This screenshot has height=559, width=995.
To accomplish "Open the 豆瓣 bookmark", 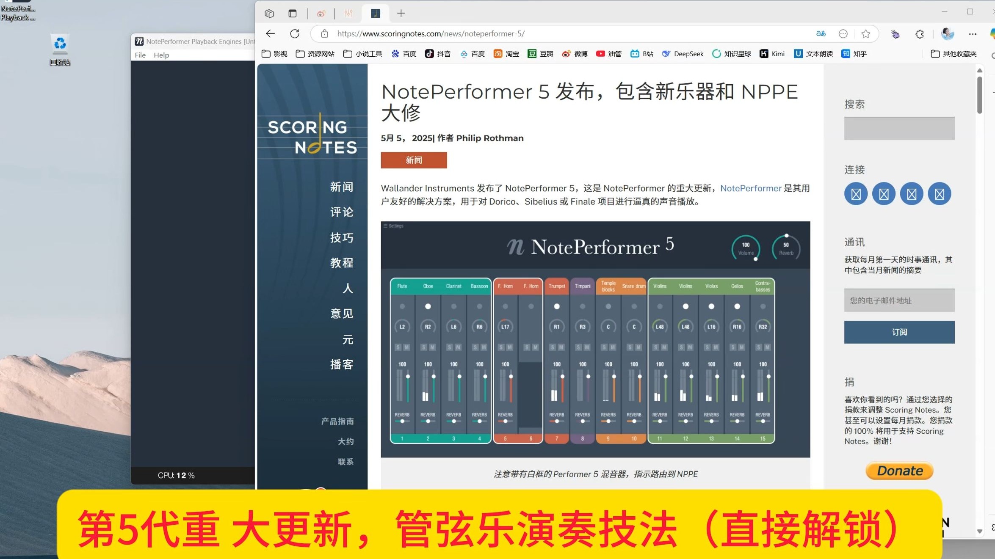I will pyautogui.click(x=540, y=54).
